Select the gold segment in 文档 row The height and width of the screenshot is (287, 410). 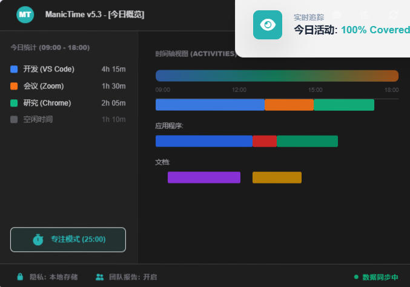(x=277, y=177)
